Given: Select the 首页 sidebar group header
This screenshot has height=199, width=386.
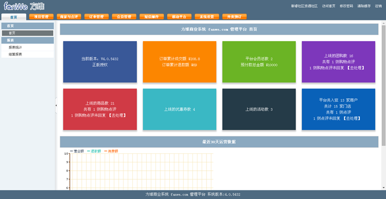Looking at the screenshot, I should click(28, 26).
